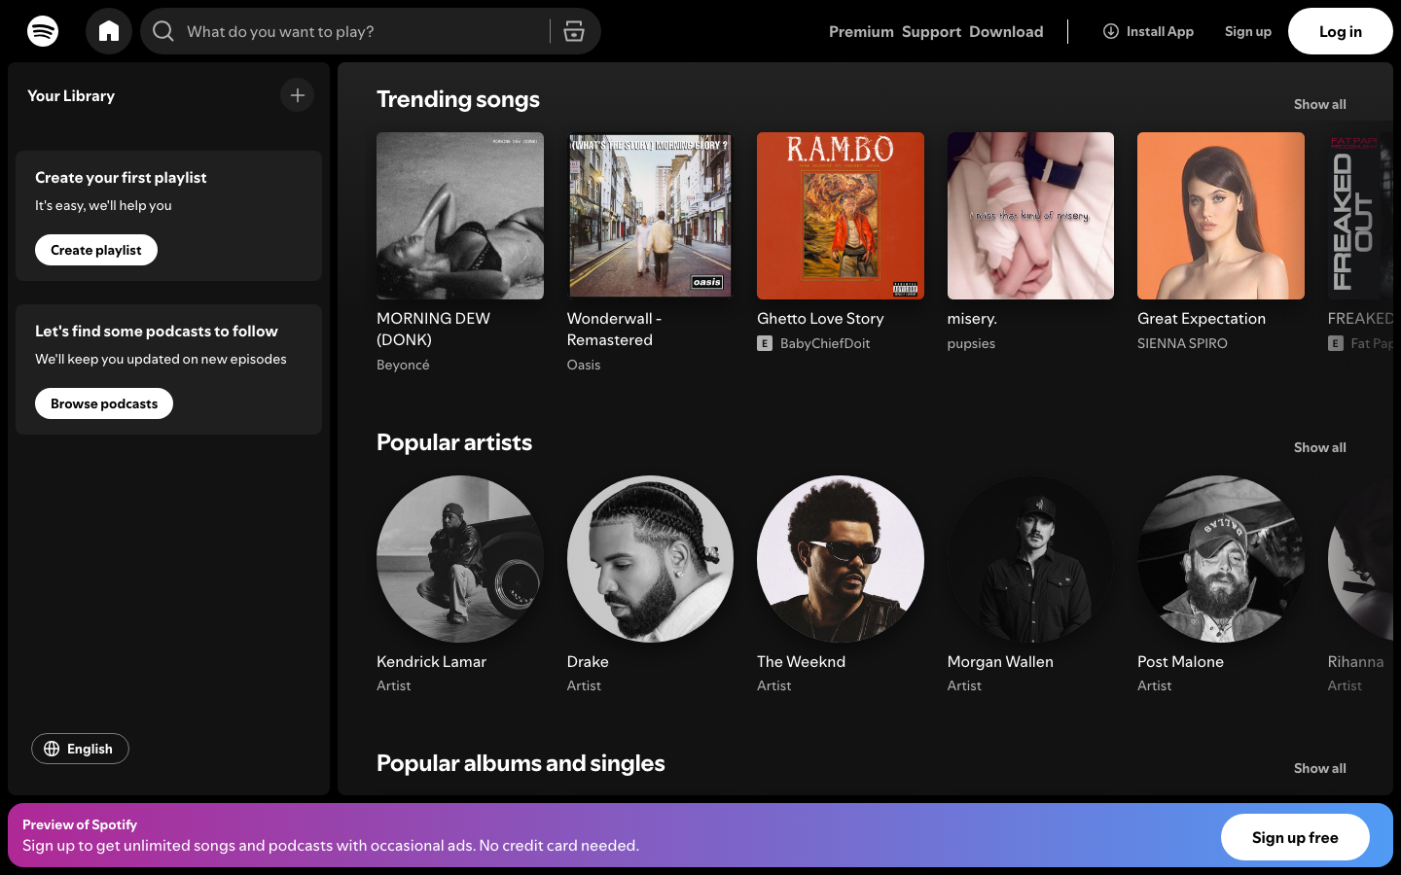Click Browse podcasts button
This screenshot has width=1401, height=875.
[x=104, y=403]
